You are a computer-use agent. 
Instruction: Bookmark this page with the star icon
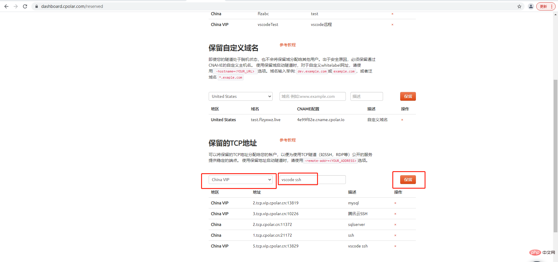pos(519,6)
